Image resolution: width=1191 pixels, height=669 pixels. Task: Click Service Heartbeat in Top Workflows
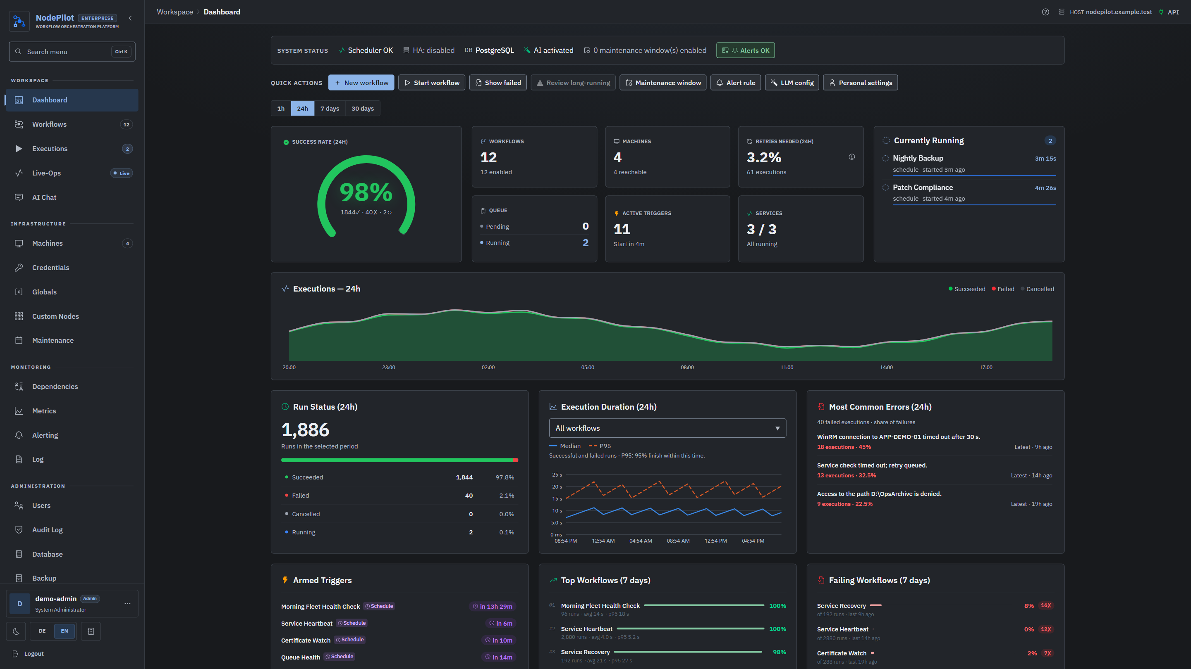586,629
